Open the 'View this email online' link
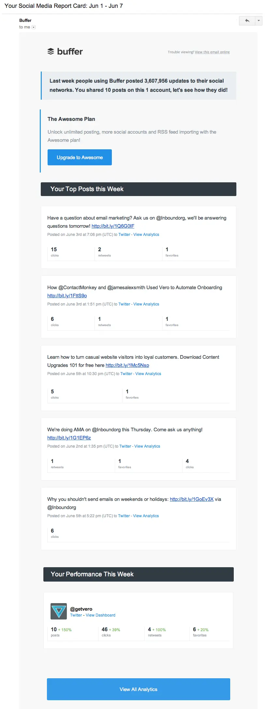268x709 pixels. 212,52
